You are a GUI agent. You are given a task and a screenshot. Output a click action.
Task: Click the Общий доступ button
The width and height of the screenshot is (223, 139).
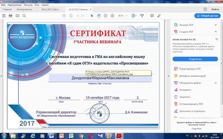click(207, 16)
